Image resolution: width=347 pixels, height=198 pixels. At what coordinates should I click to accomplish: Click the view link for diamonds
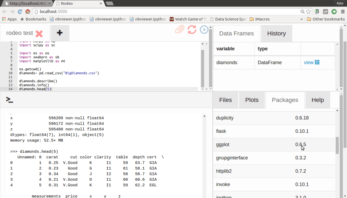(x=308, y=63)
